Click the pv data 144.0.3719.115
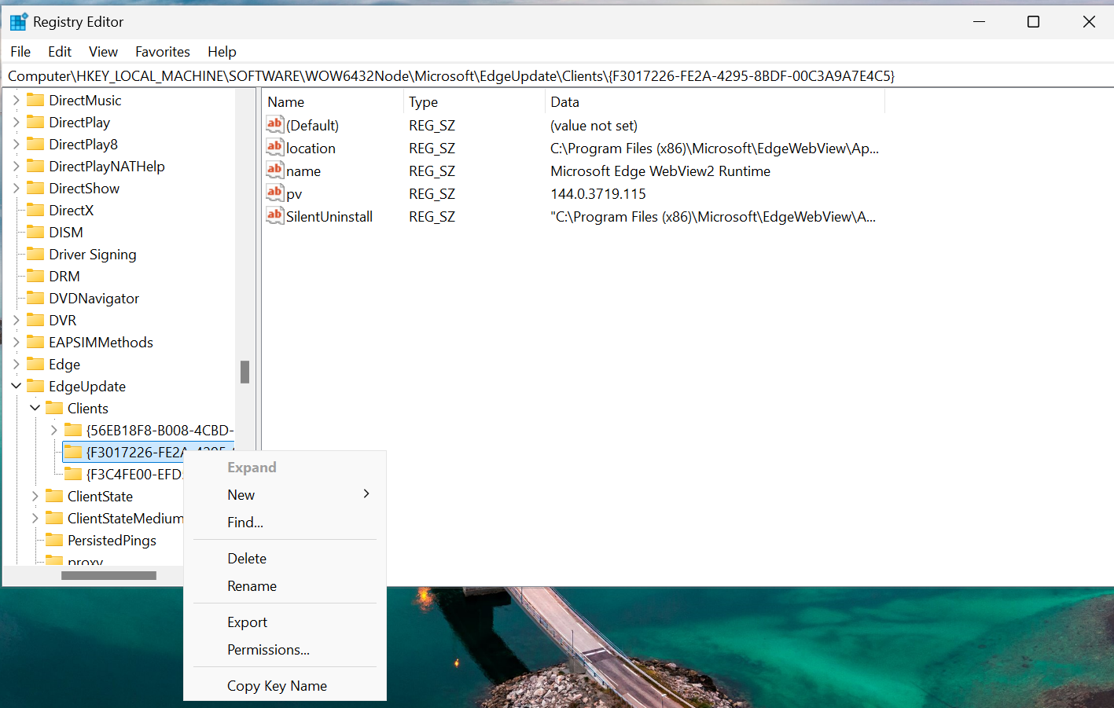This screenshot has width=1114, height=708. 598,194
